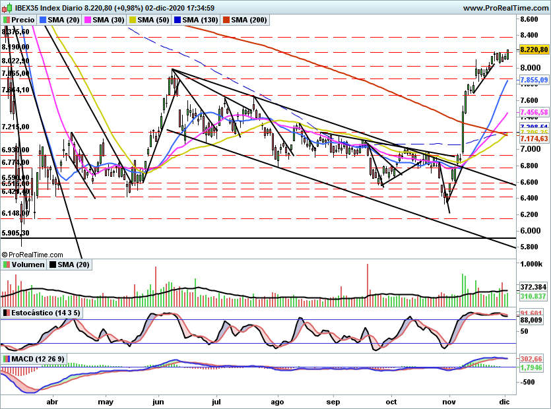Click the level label 7.215,00
551x409 pixels.
point(15,127)
